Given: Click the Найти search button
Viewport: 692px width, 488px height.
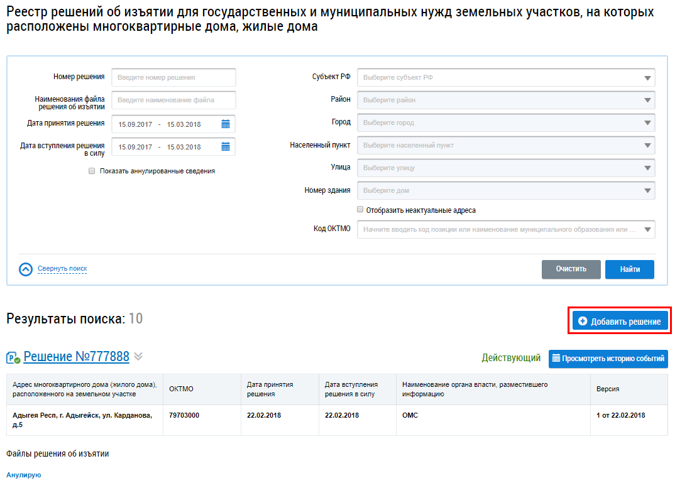Looking at the screenshot, I should 629,269.
